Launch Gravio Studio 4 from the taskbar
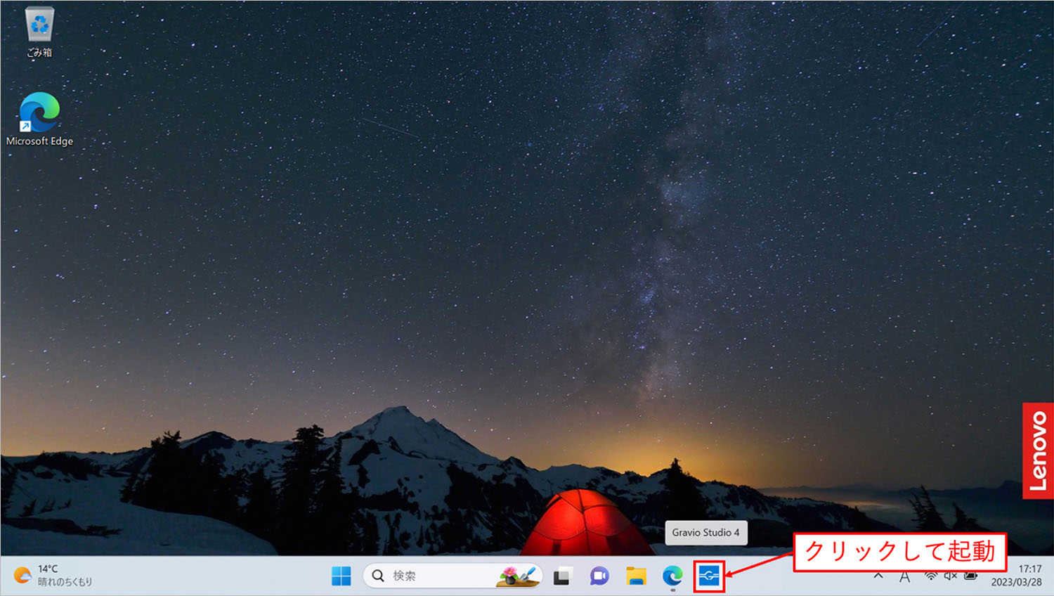 coord(708,576)
